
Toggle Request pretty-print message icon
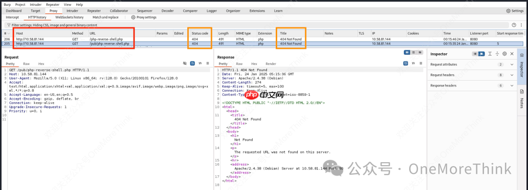pyautogui.click(x=192, y=63)
